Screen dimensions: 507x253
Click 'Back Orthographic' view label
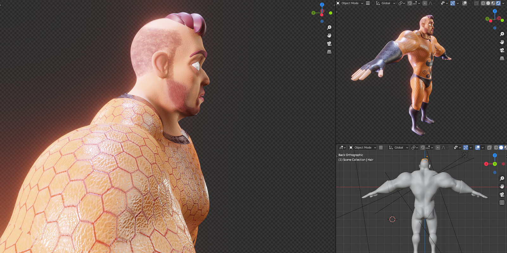coord(351,155)
